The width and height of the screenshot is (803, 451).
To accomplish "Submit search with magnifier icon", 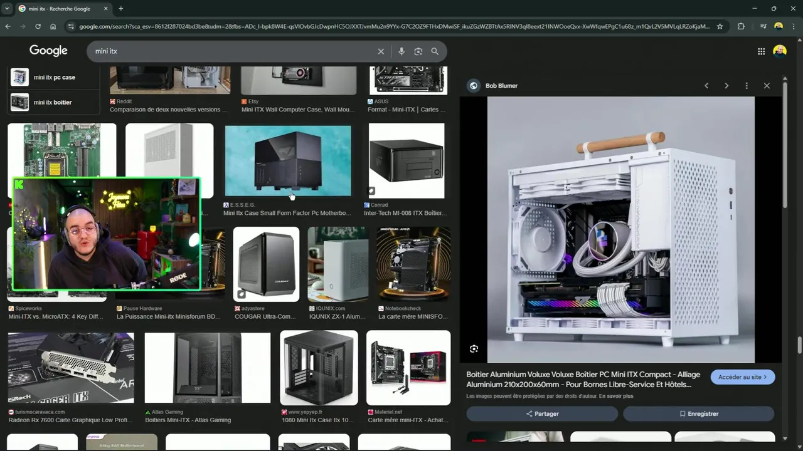I will click(x=435, y=51).
